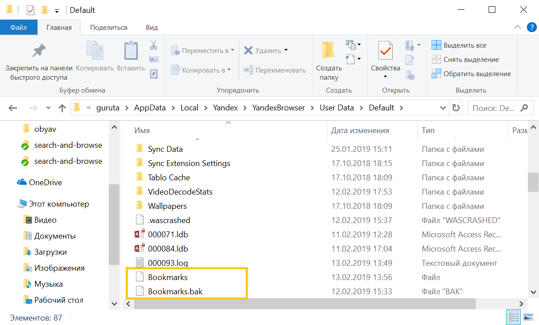Click the Копировать icon in the ribbon
Image resolution: width=539 pixels, height=325 pixels.
(x=95, y=56)
